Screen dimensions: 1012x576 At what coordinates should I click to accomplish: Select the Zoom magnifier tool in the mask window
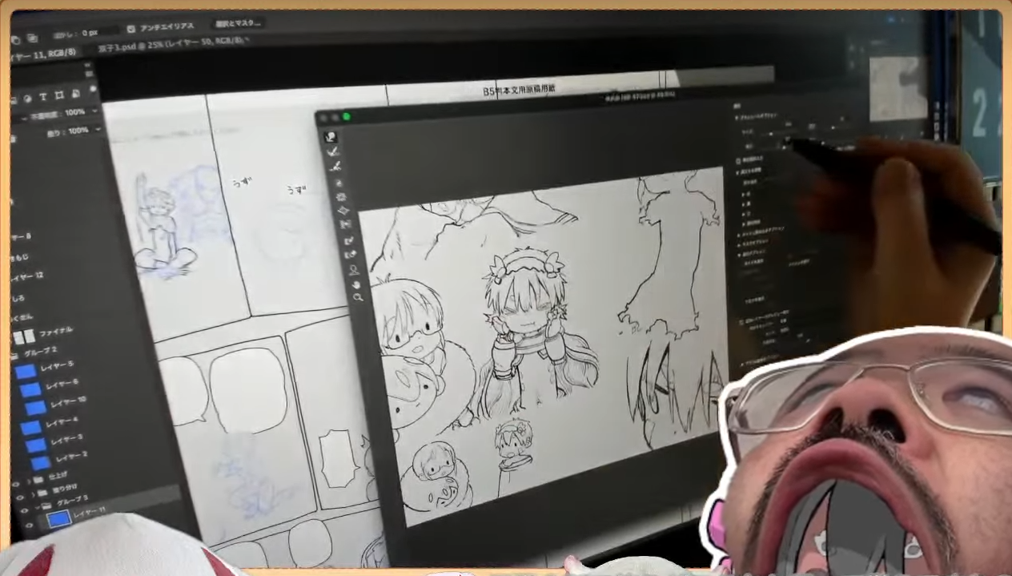pyautogui.click(x=357, y=297)
